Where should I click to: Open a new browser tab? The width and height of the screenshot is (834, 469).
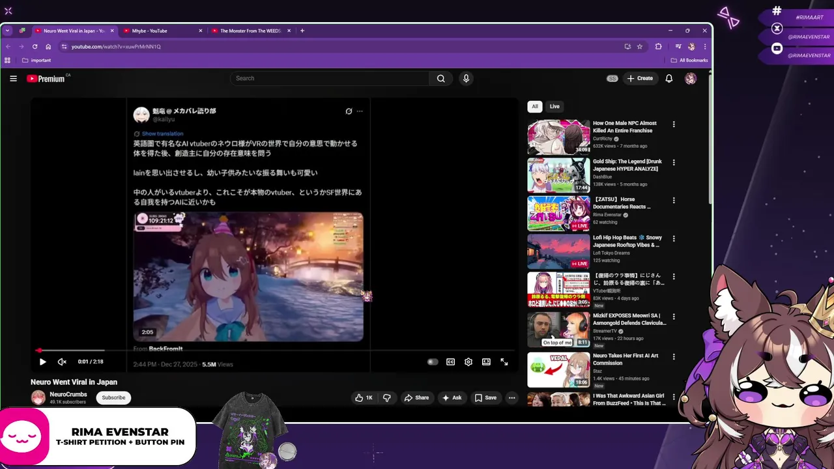click(x=302, y=31)
